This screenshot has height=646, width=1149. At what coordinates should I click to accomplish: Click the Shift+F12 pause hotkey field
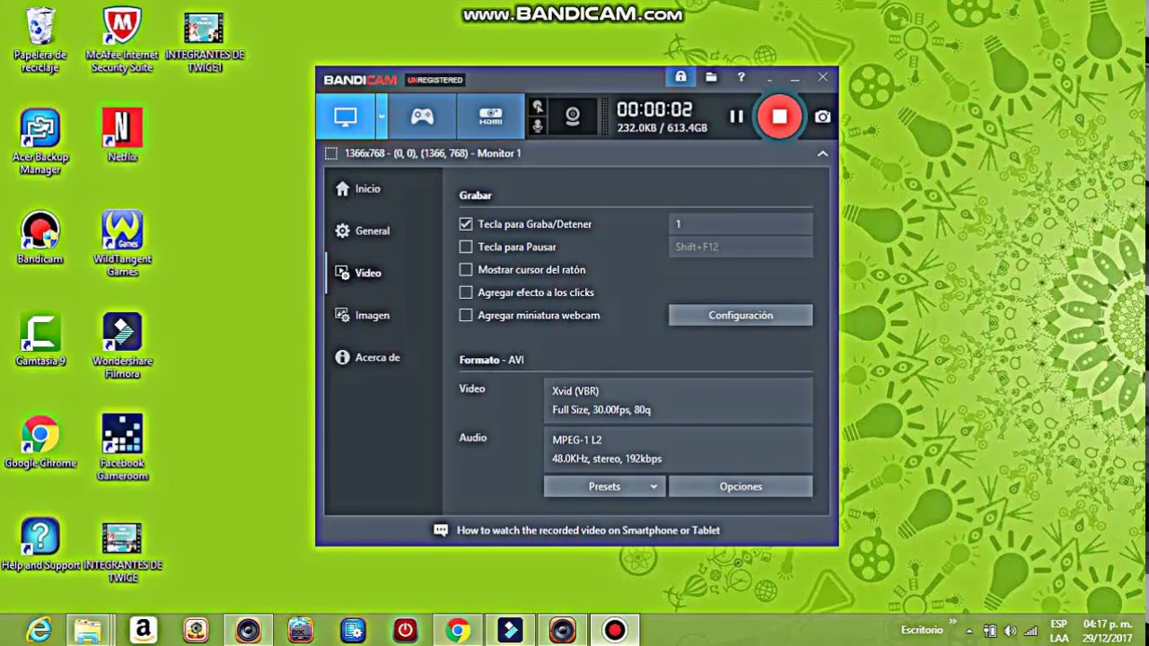[741, 247]
